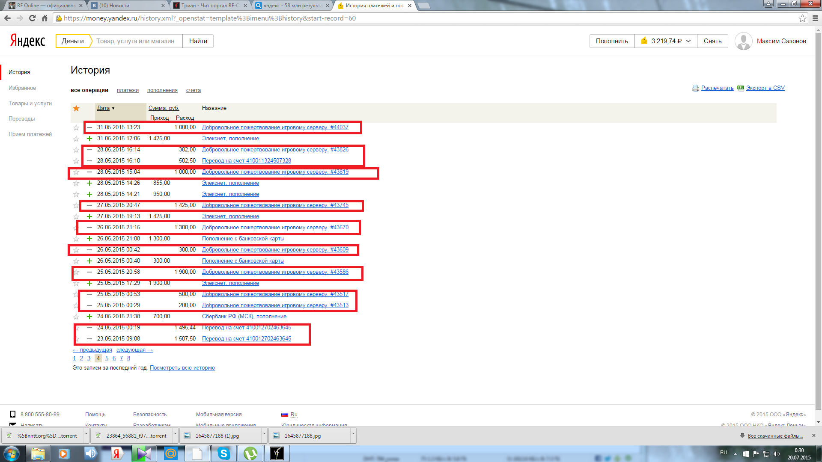822x462 pixels.
Task: Star the 26.05.2015 21:08 transaction
Action: 76,239
